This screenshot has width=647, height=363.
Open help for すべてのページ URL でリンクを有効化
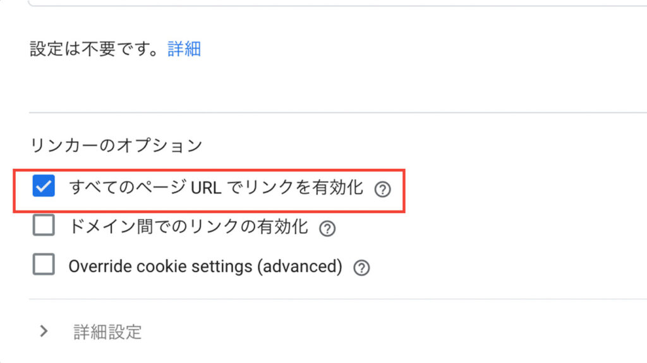pyautogui.click(x=382, y=189)
